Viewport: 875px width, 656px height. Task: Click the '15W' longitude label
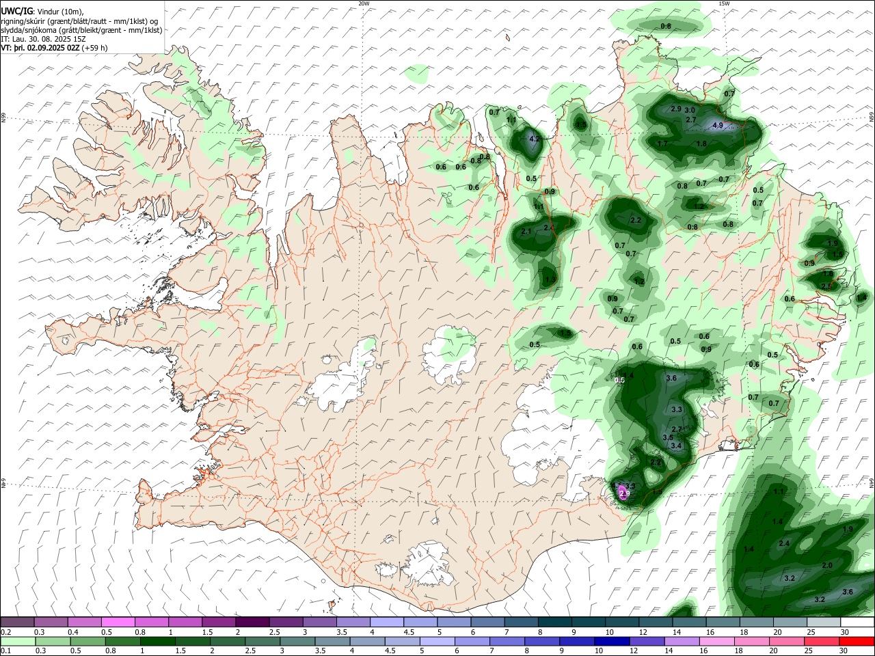[x=725, y=3]
